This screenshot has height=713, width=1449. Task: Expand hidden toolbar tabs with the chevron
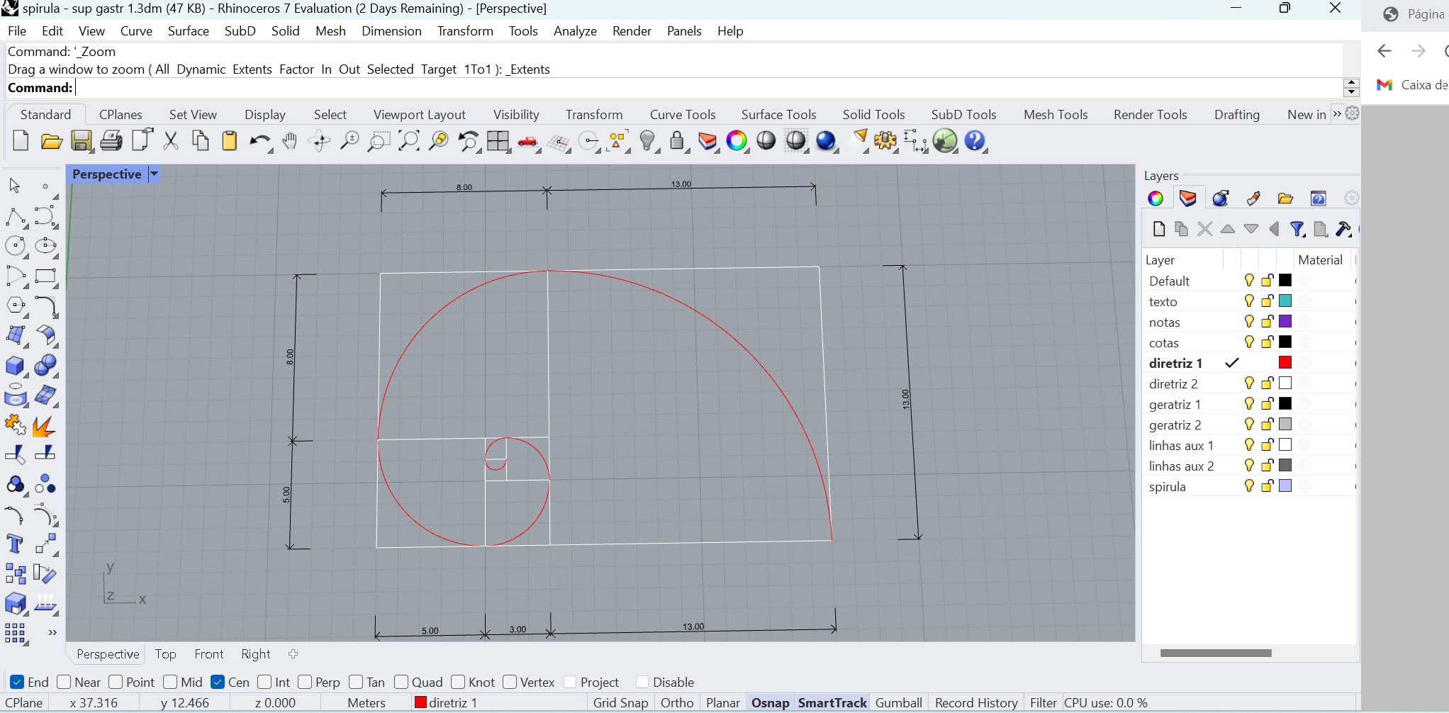click(x=1337, y=114)
